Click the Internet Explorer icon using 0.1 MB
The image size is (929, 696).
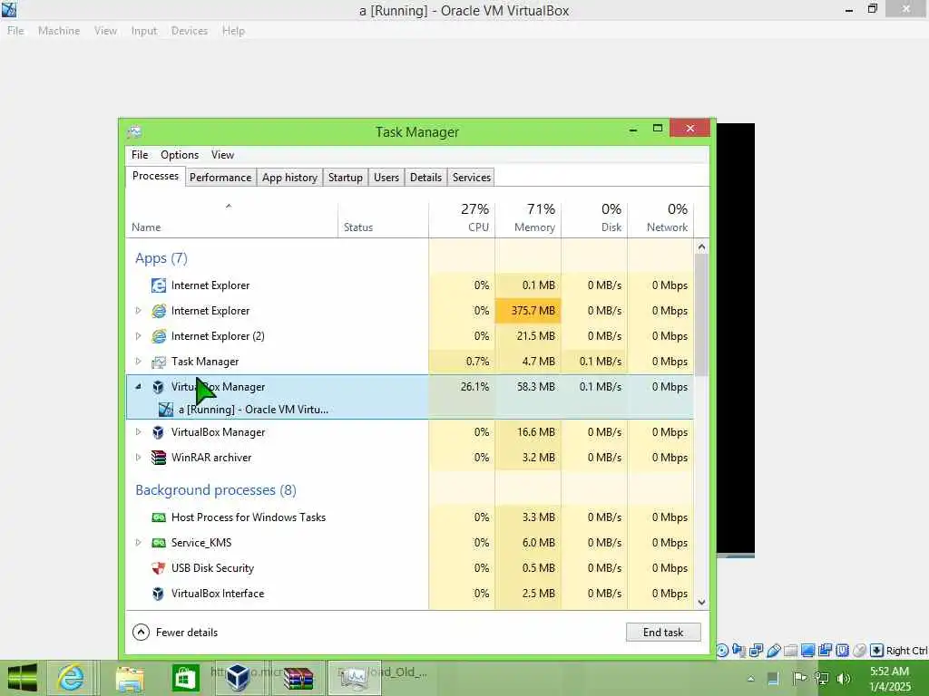point(159,285)
